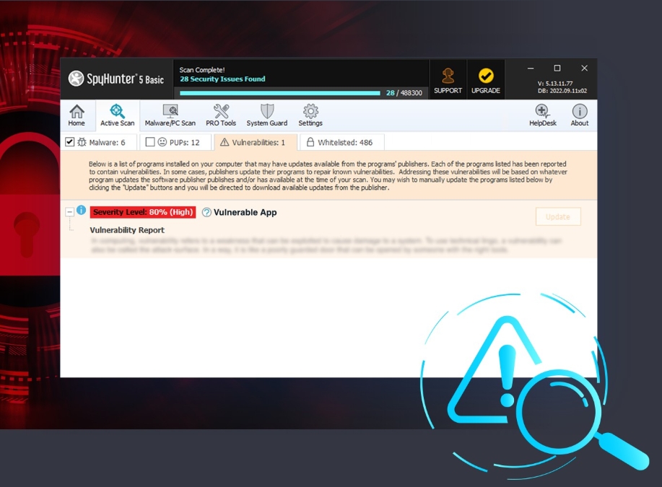Click the UPGRADE checkmark button
The image size is (662, 487).
click(x=486, y=80)
